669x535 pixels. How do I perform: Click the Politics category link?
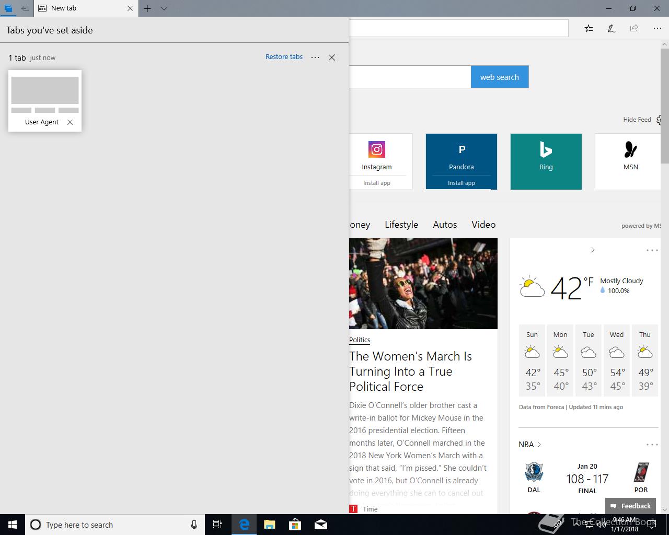coord(360,340)
